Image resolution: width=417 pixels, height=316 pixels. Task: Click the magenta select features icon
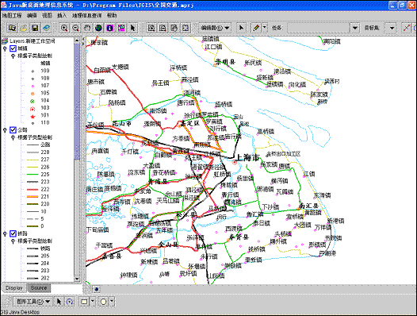(x=121, y=28)
